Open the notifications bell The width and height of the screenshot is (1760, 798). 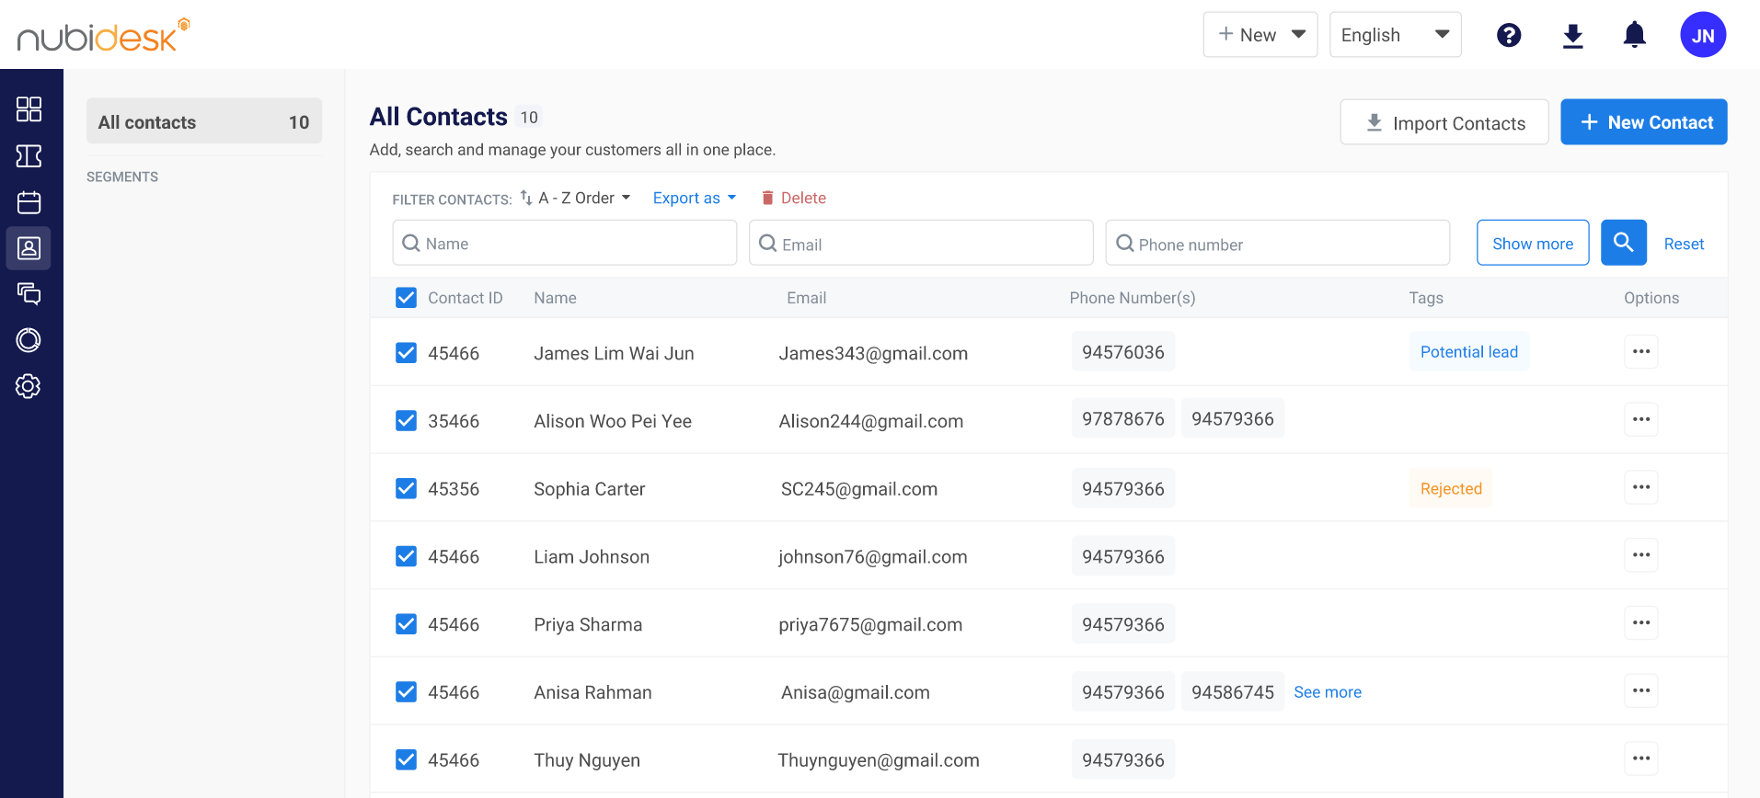tap(1635, 35)
